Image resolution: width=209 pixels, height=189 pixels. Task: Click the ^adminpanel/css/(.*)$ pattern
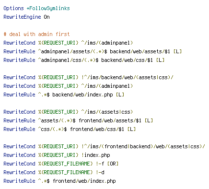point(68,60)
